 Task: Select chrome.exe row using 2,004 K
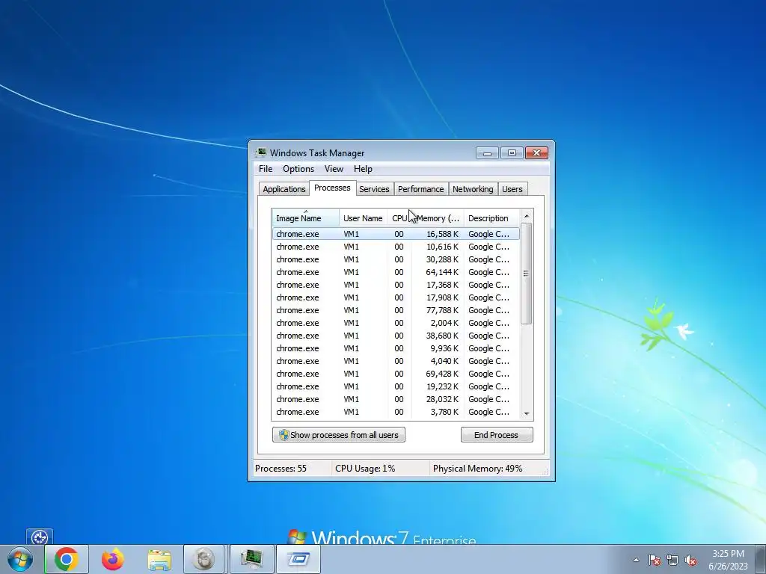pyautogui.click(x=396, y=323)
